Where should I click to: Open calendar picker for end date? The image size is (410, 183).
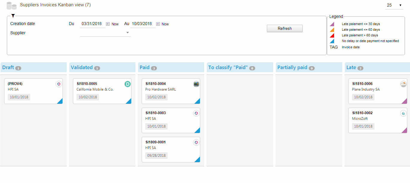158,24
